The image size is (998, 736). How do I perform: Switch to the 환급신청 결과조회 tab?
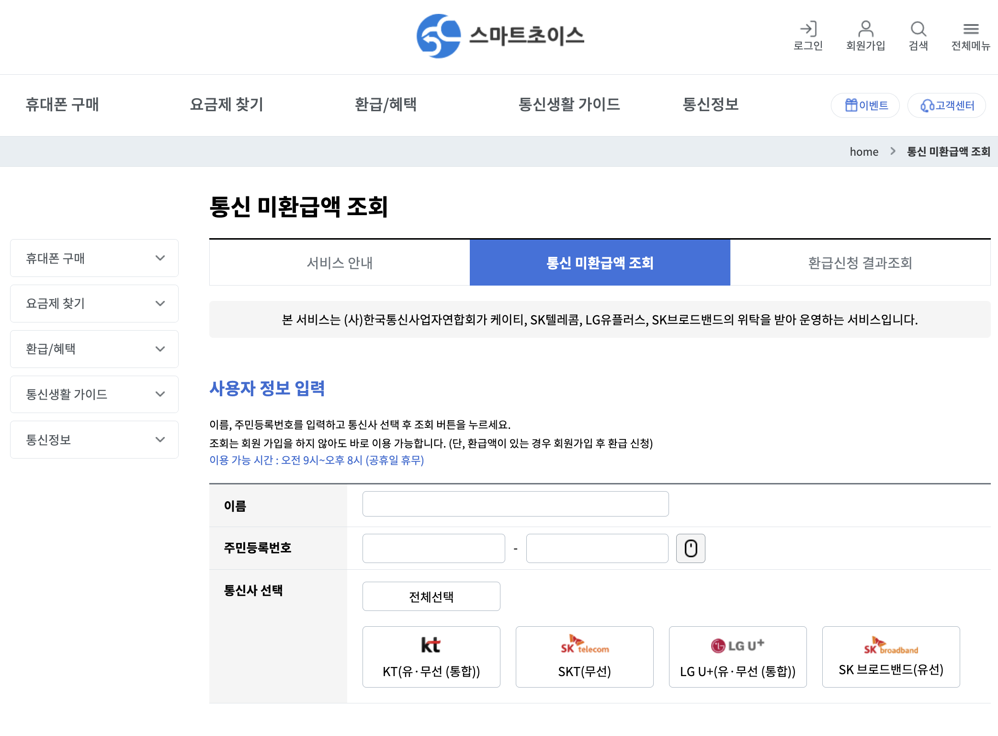click(861, 263)
